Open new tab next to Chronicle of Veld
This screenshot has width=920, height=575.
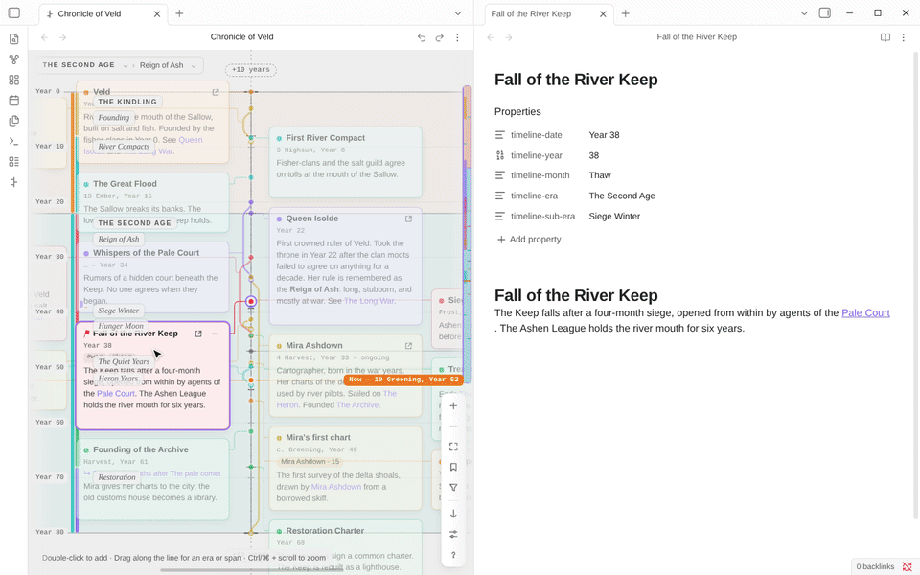(179, 13)
